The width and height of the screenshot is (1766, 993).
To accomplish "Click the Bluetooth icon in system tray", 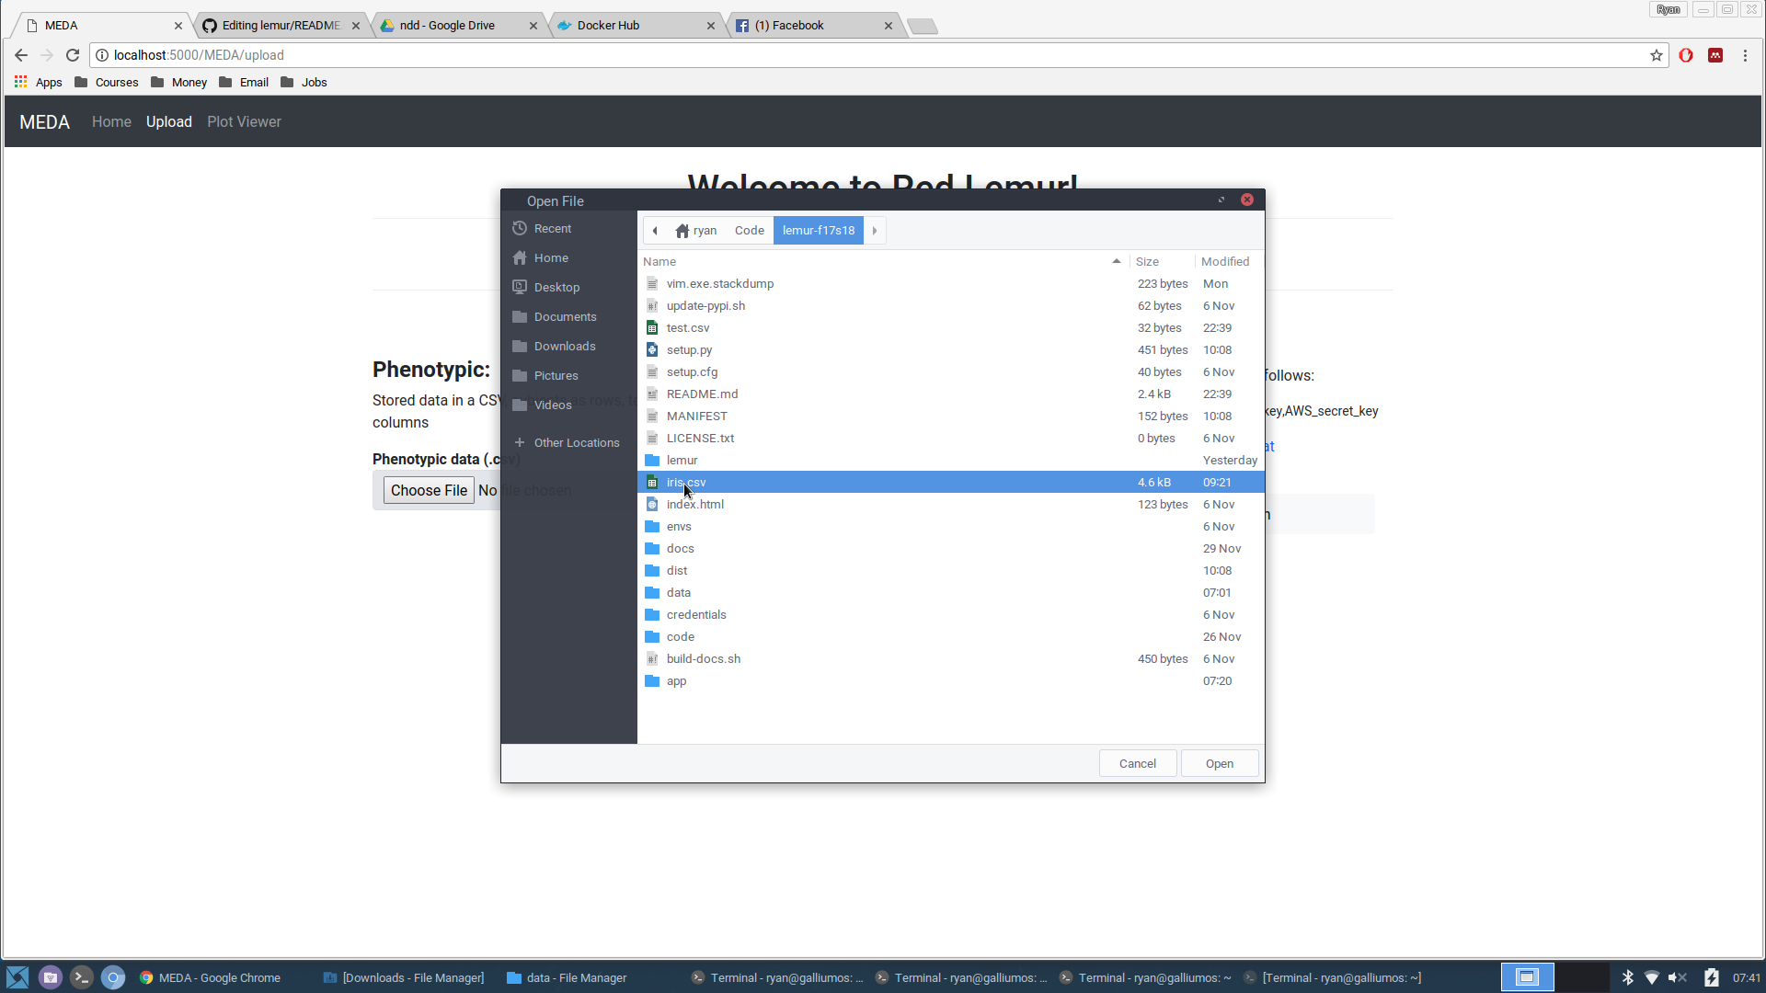I will tap(1627, 977).
